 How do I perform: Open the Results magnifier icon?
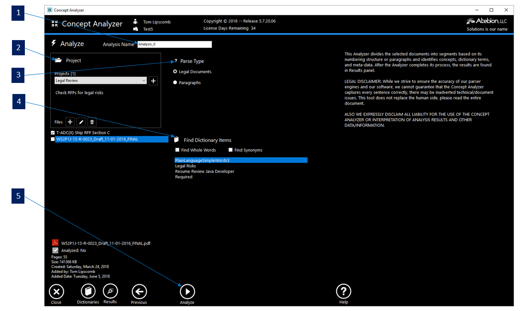110,291
